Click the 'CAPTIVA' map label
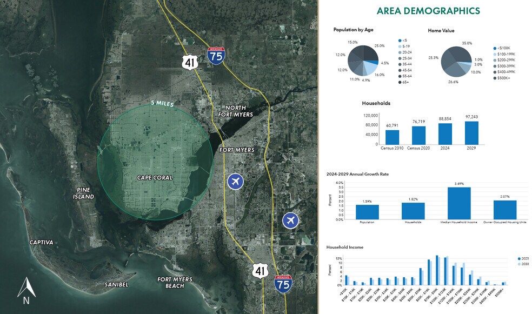Screen dimensions: 532x314 point(42,243)
